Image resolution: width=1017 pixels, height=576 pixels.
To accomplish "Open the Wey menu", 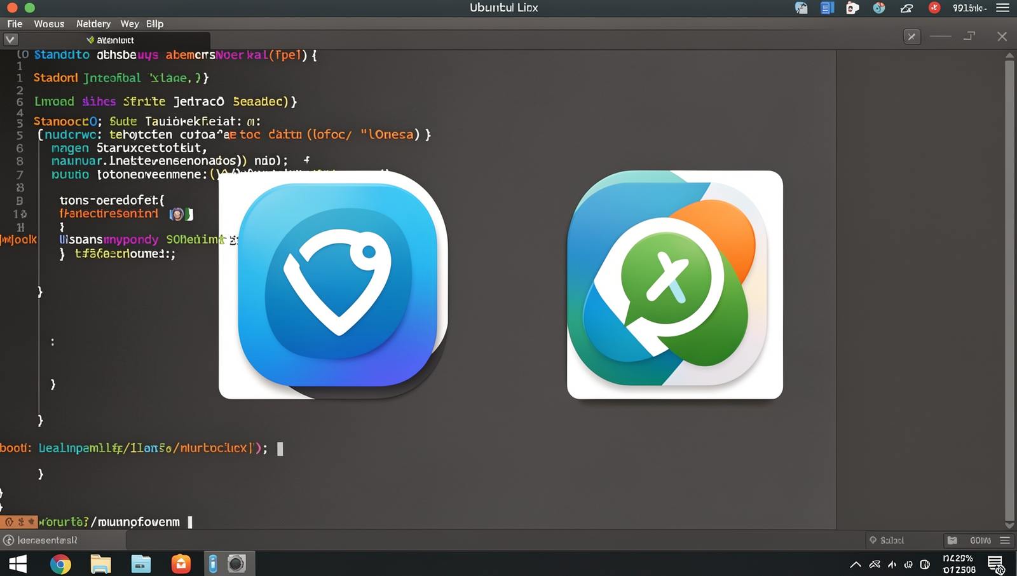I will coord(130,24).
